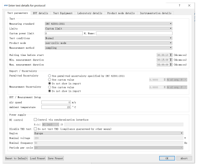This screenshot has height=166, width=198.
Task: Click the app icon in title bar
Action: (x=6, y=5)
